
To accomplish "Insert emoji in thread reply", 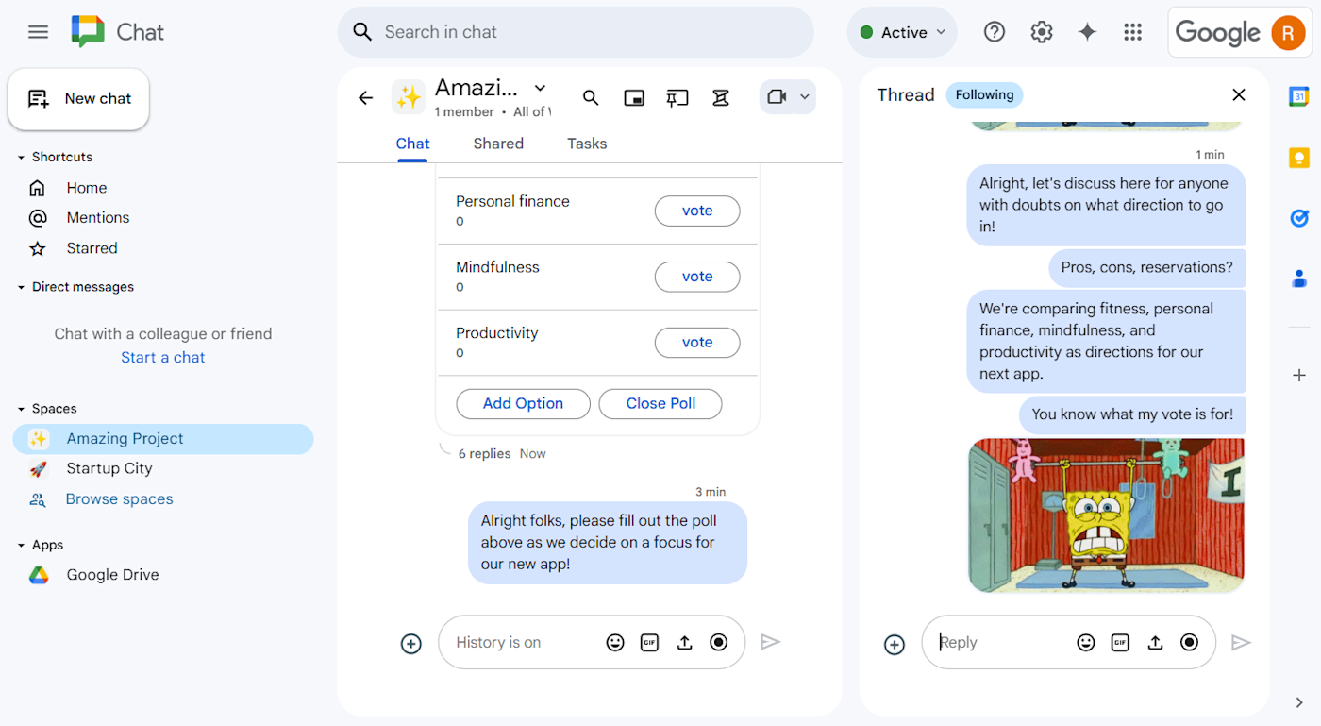I will 1086,642.
